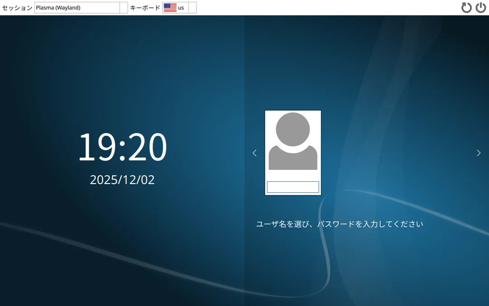Click the white user card's blank name area
489x306 pixels.
click(293, 175)
